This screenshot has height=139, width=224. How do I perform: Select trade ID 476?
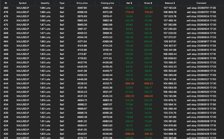[6, 16]
